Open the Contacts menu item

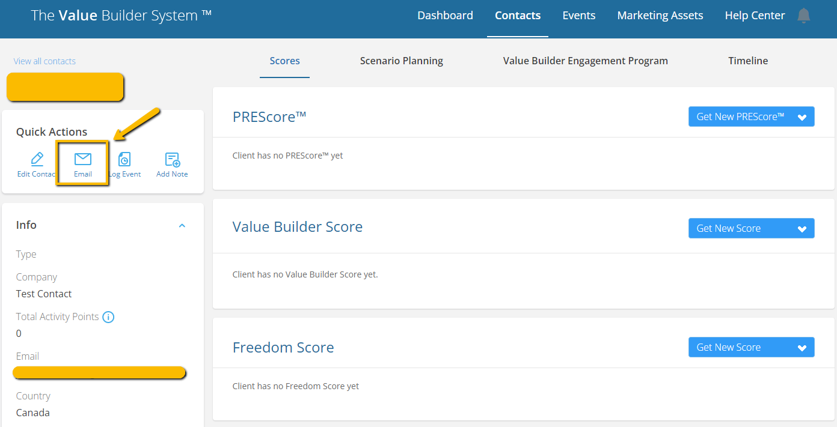pos(518,16)
